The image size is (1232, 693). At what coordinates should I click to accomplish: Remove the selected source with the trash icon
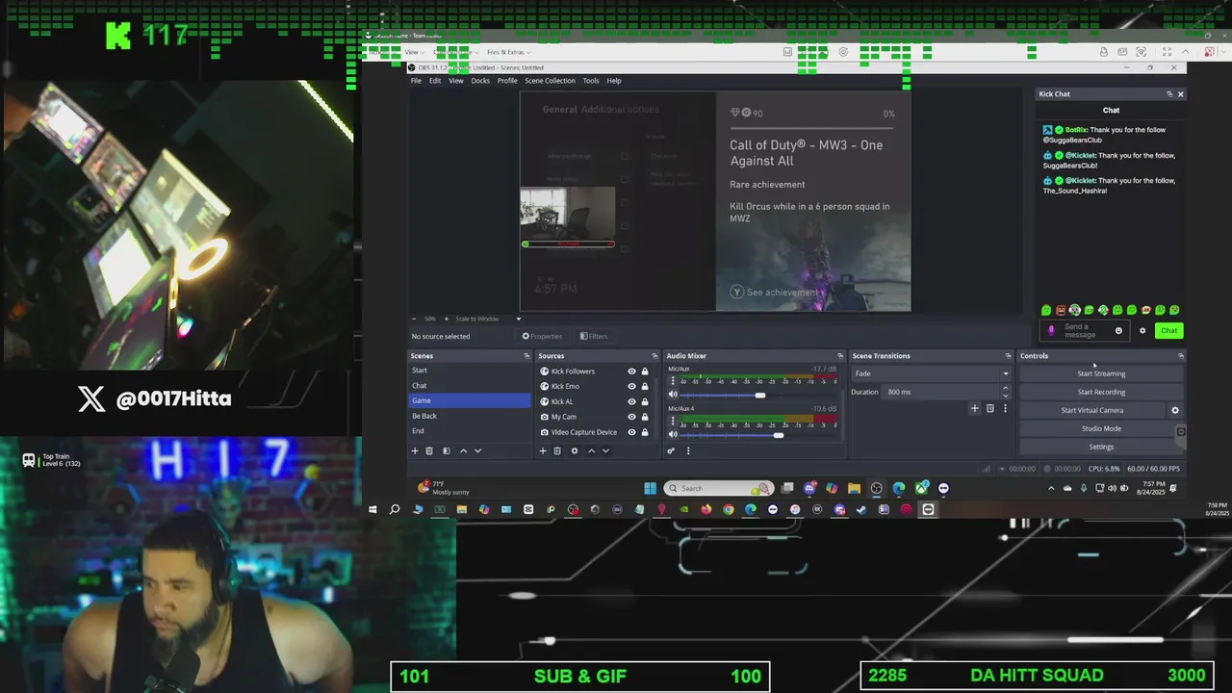pos(557,450)
